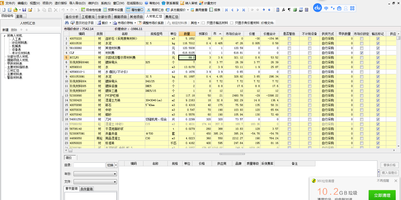The height and width of the screenshot is (200, 401).
Task: Click the 替换价格 button
Action: (x=389, y=165)
